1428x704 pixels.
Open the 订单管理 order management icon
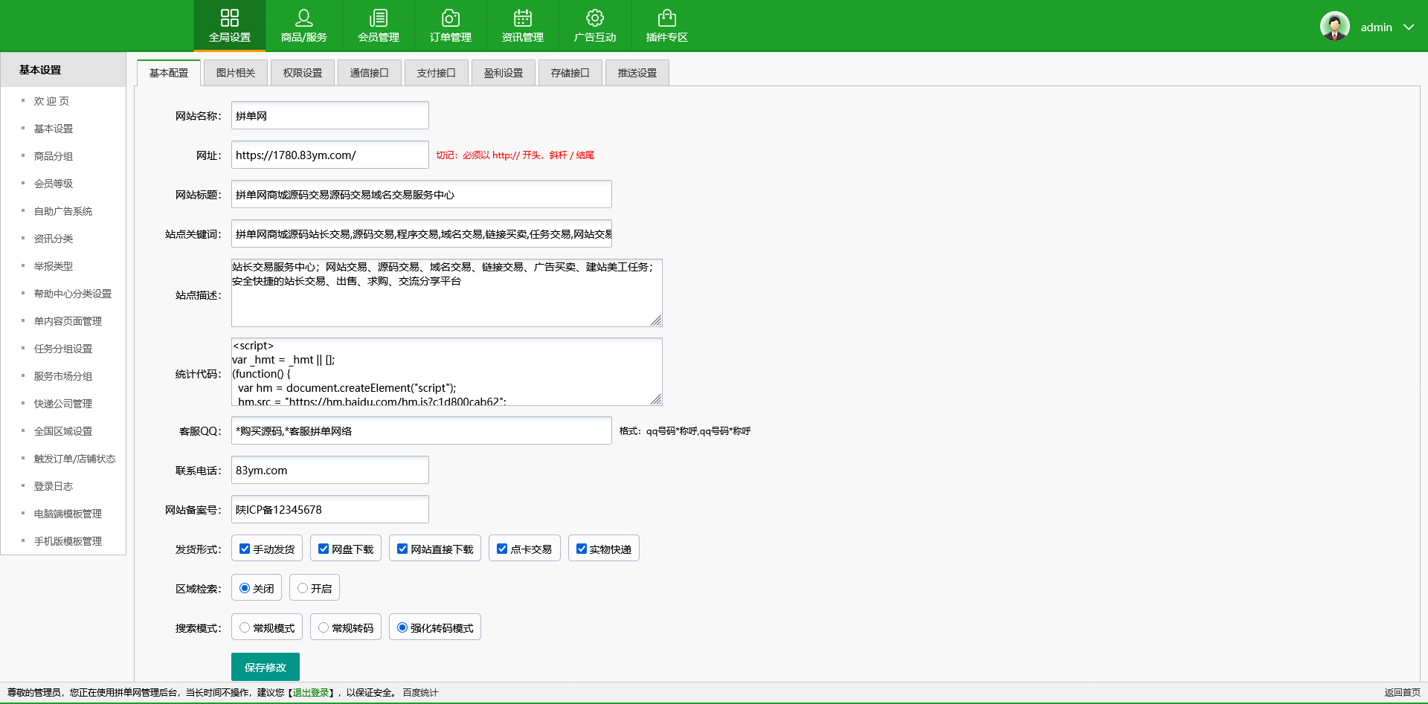pos(451,18)
